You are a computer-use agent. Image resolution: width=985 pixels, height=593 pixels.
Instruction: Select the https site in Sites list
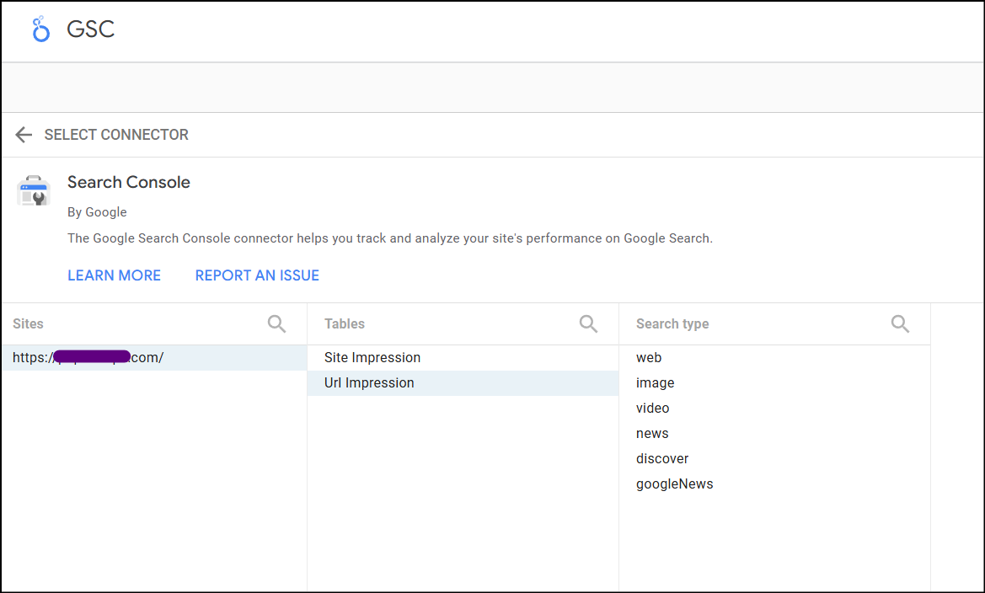click(x=154, y=357)
